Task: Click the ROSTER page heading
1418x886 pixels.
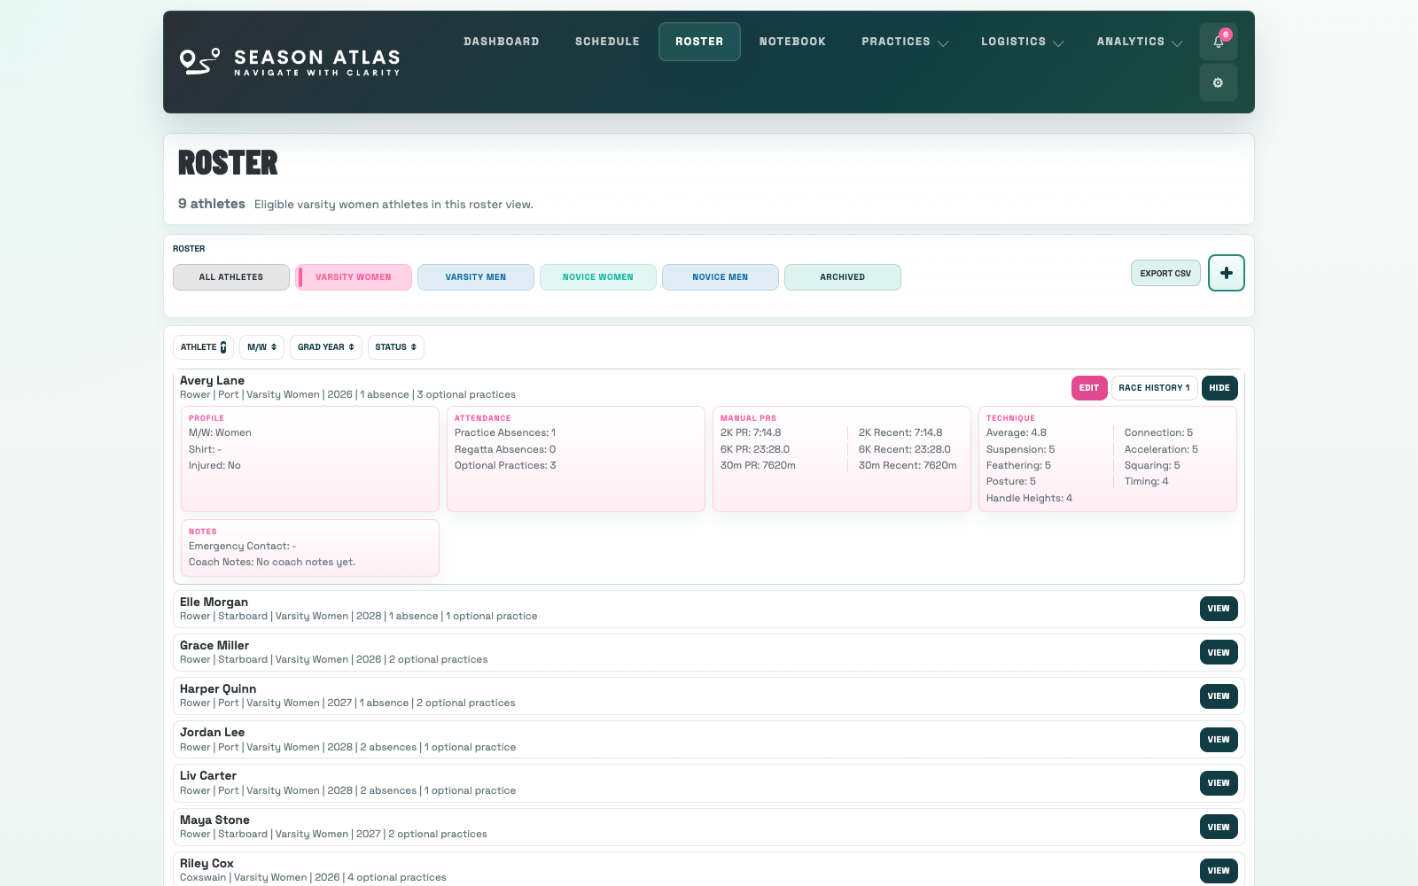Action: (x=228, y=163)
